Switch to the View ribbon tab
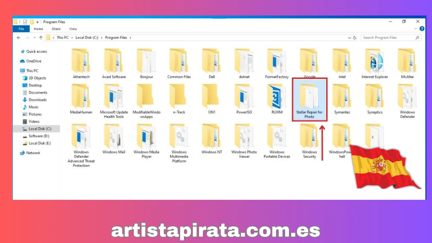This screenshot has height=243, width=432. click(73, 29)
